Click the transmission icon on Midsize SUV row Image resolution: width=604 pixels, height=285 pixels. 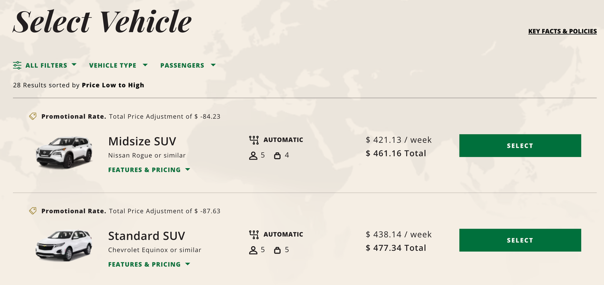coord(254,140)
